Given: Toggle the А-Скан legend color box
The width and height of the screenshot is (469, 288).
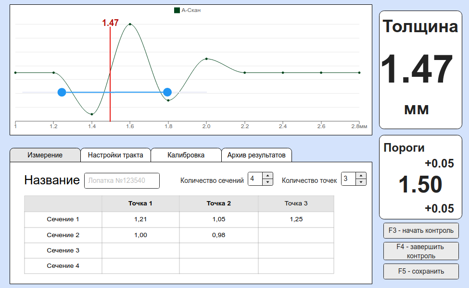Looking at the screenshot, I should click(x=177, y=10).
